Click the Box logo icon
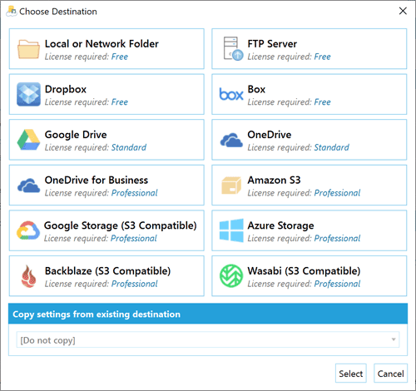The width and height of the screenshot is (416, 391). [x=231, y=94]
